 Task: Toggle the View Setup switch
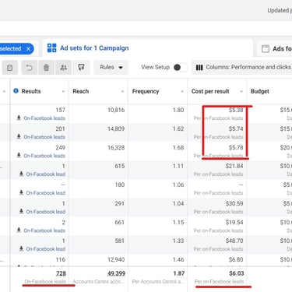tap(181, 68)
